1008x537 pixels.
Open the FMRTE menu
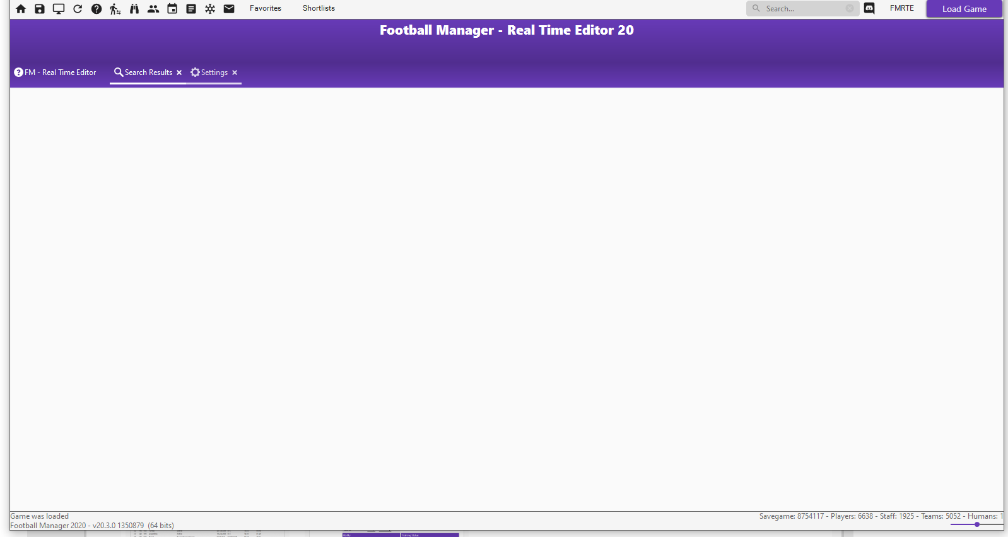pyautogui.click(x=902, y=8)
